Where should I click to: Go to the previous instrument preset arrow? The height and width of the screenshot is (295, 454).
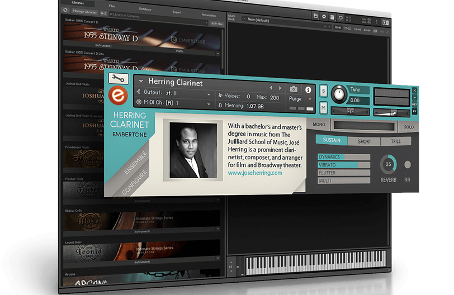click(271, 87)
